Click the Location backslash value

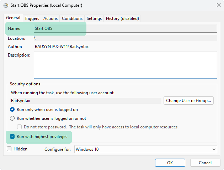pos(34,38)
